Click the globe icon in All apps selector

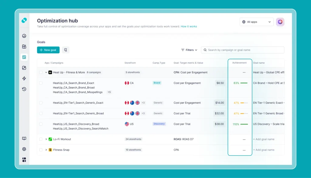tap(244, 22)
